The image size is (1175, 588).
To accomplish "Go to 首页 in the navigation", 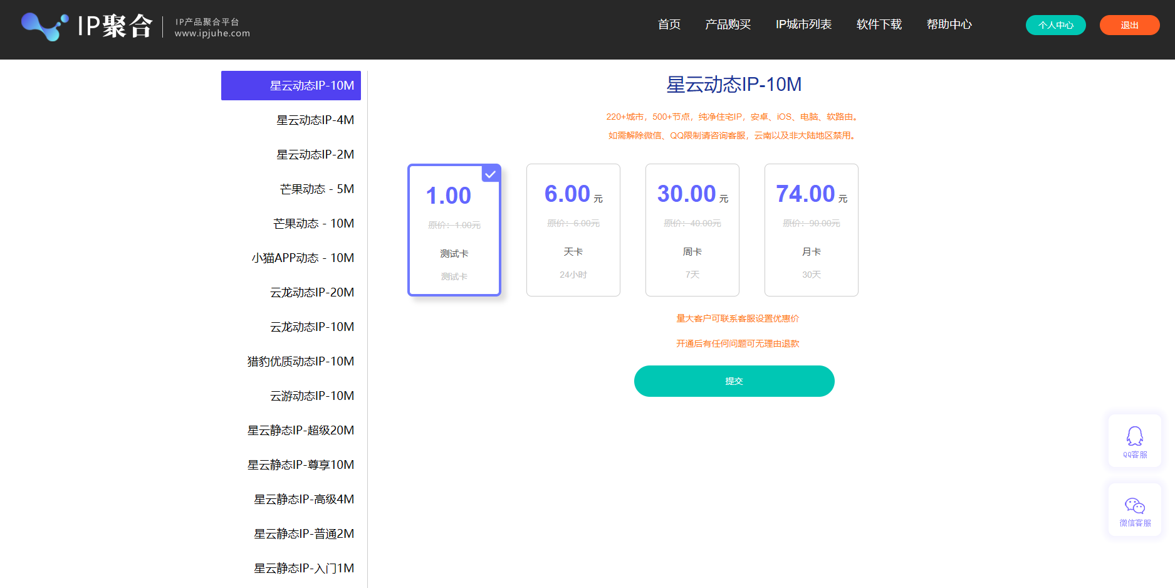I will click(669, 24).
